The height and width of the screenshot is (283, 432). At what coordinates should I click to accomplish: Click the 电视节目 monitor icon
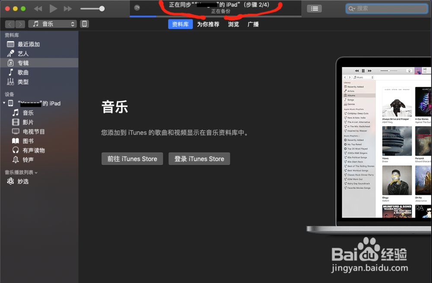[x=16, y=131]
